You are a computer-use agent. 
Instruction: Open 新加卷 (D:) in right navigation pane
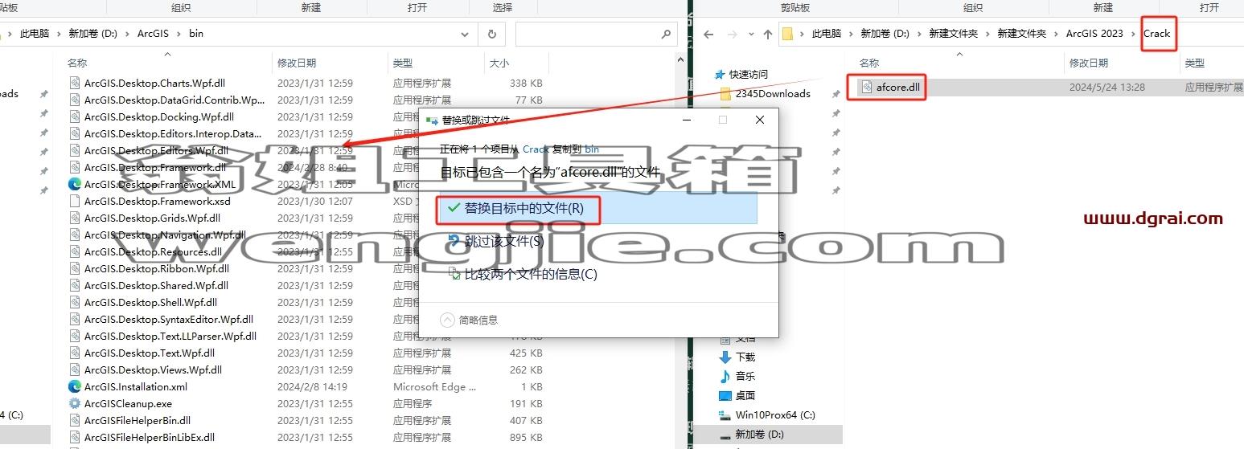[760, 435]
